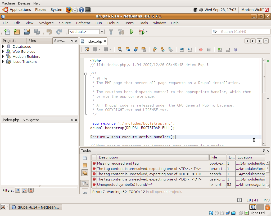Click the Shift Line Right icon
271x216 pixels.
pos(190,50)
